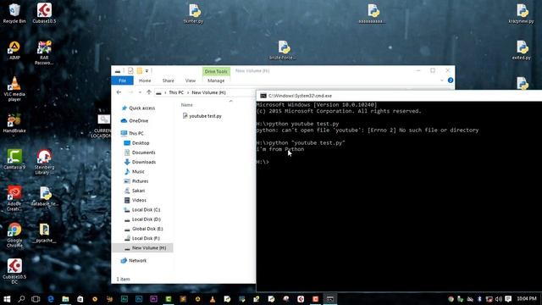Launch Microsoft Edge from the taskbar
The height and width of the screenshot is (305, 542).
[x=51, y=299]
